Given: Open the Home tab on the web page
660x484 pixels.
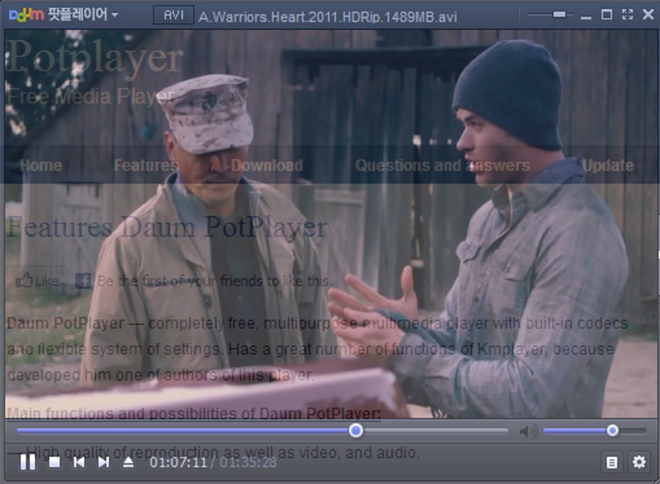Looking at the screenshot, I should click(41, 165).
